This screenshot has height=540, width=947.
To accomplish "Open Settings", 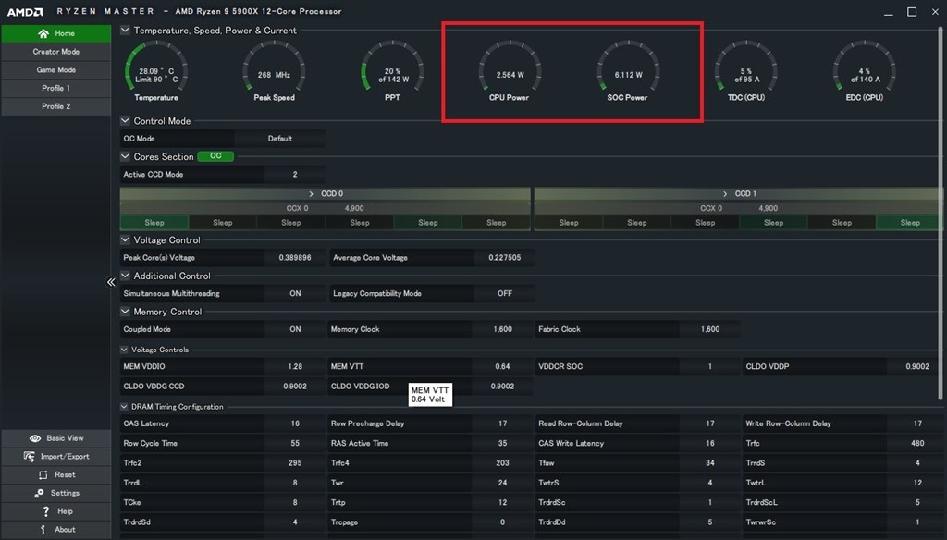I will pyautogui.click(x=56, y=494).
